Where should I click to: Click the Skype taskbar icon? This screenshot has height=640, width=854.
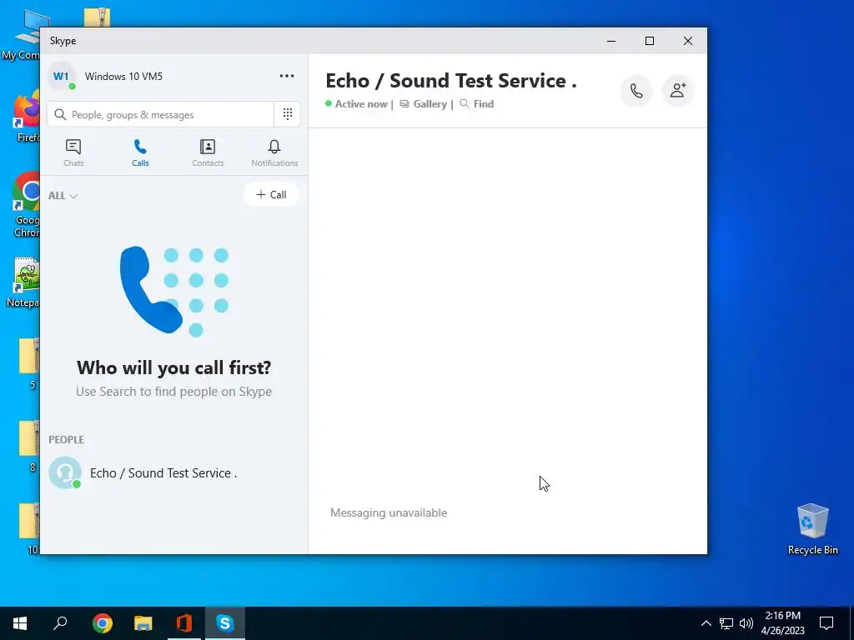coord(225,623)
